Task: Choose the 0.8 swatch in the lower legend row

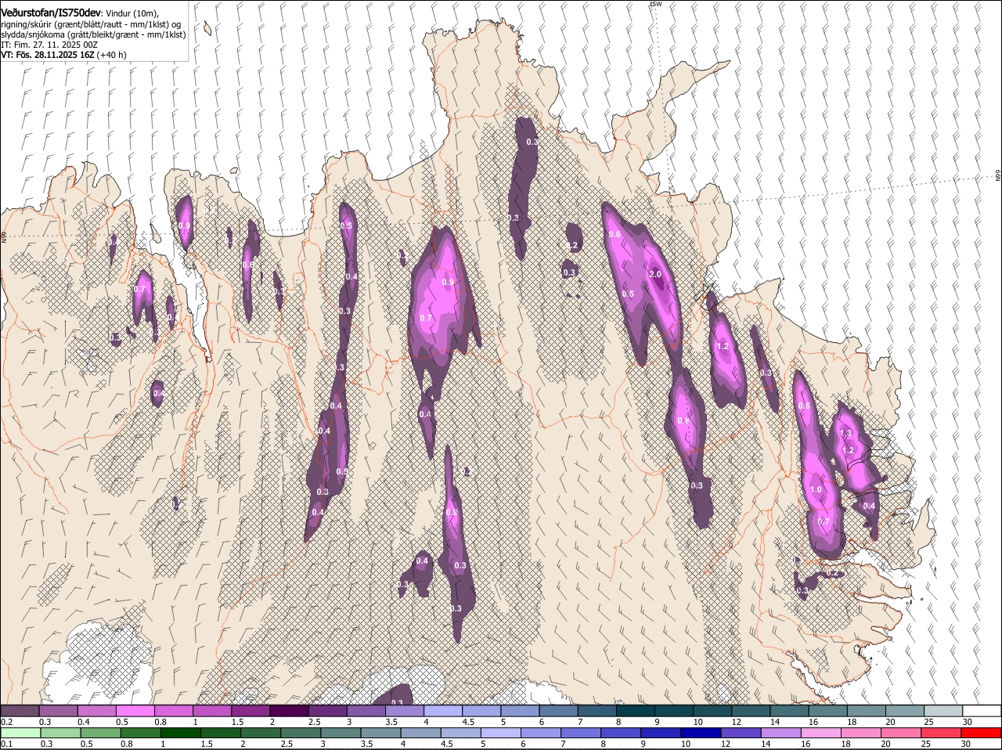Action: click(140, 734)
